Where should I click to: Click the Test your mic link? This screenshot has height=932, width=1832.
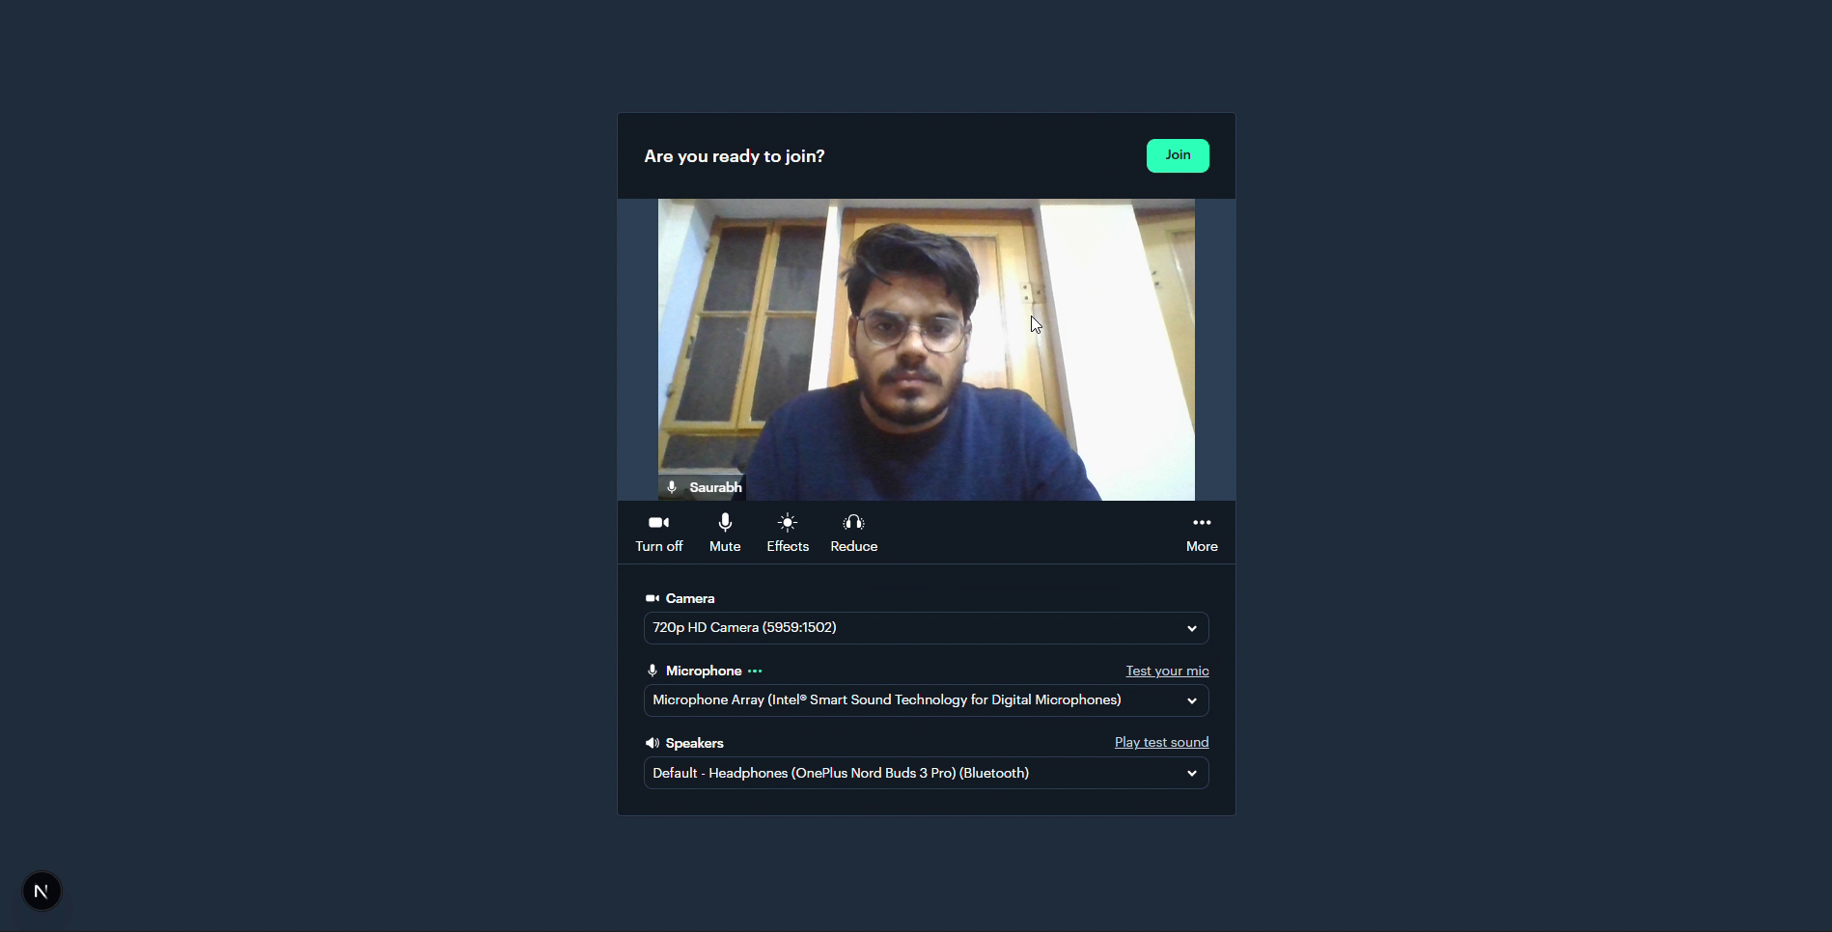1167,671
